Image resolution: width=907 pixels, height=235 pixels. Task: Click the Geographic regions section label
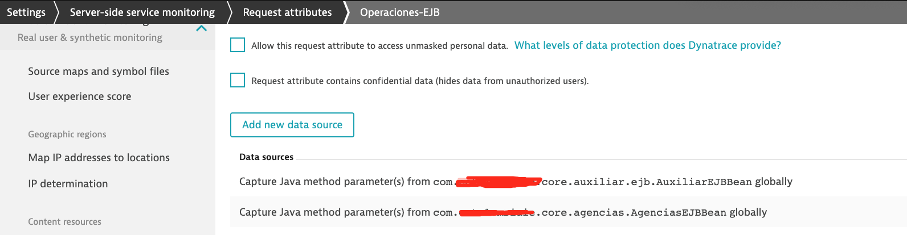coord(67,135)
